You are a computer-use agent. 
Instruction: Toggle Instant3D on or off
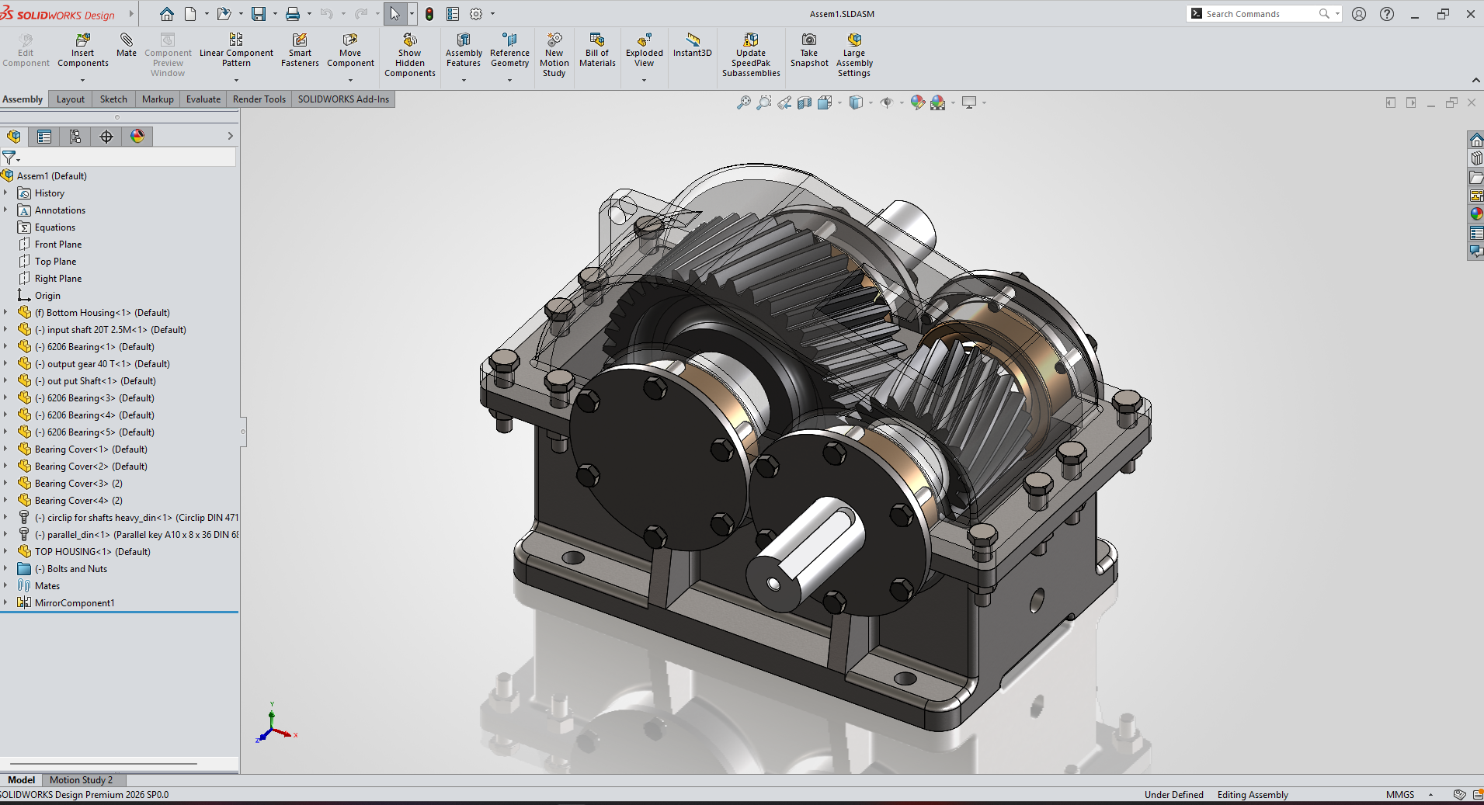(x=692, y=45)
